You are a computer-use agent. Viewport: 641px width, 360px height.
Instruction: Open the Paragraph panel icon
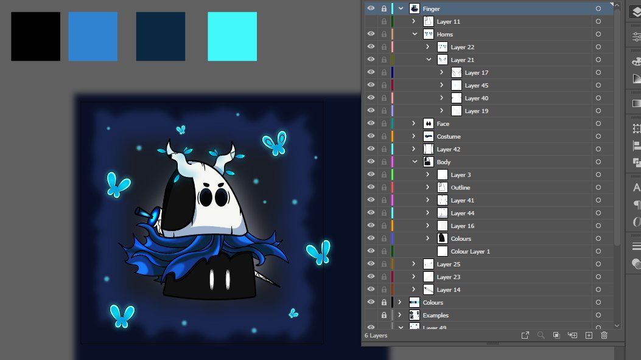coord(636,204)
